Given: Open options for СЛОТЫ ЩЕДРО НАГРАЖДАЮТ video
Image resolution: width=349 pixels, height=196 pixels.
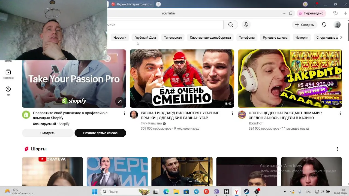Looking at the screenshot, I should tap(340, 113).
